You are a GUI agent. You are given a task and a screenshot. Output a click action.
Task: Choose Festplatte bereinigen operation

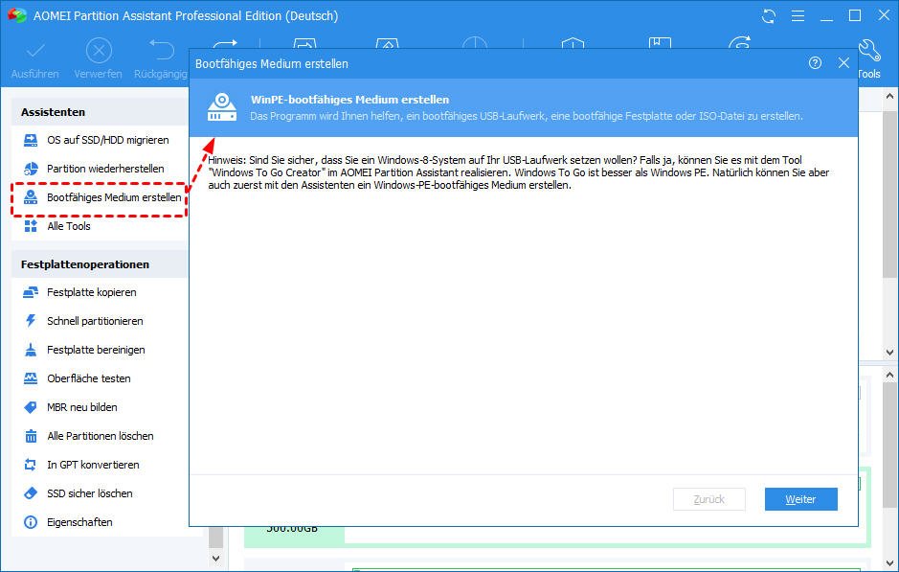[98, 350]
